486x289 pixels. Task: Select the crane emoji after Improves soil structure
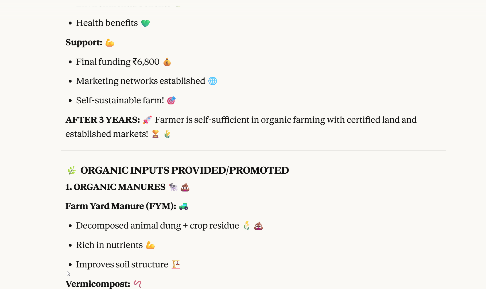point(176,264)
